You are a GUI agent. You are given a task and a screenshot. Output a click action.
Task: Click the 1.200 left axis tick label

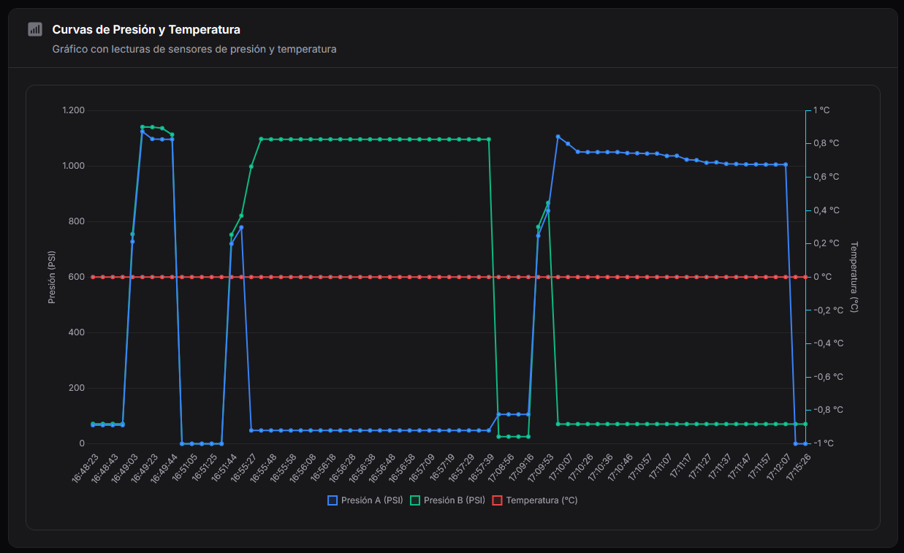click(x=73, y=110)
